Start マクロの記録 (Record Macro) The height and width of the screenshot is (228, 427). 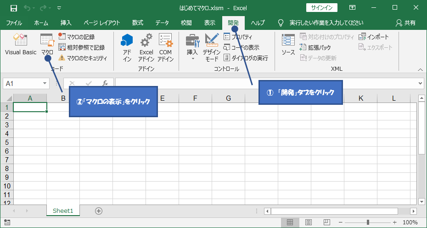click(x=77, y=37)
